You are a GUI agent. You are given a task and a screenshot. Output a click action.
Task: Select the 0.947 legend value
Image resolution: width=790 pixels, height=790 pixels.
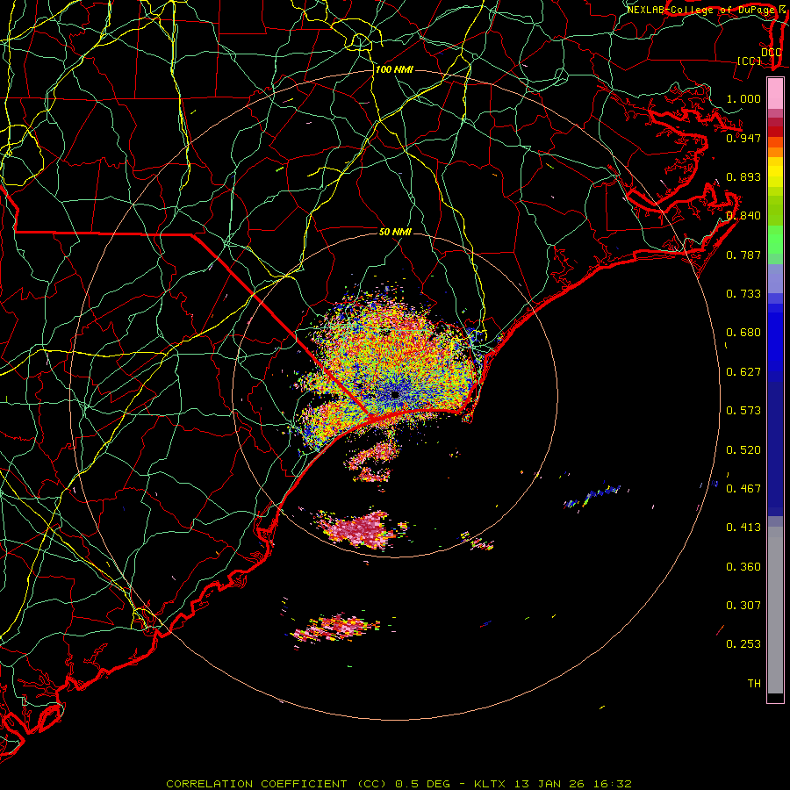click(743, 138)
